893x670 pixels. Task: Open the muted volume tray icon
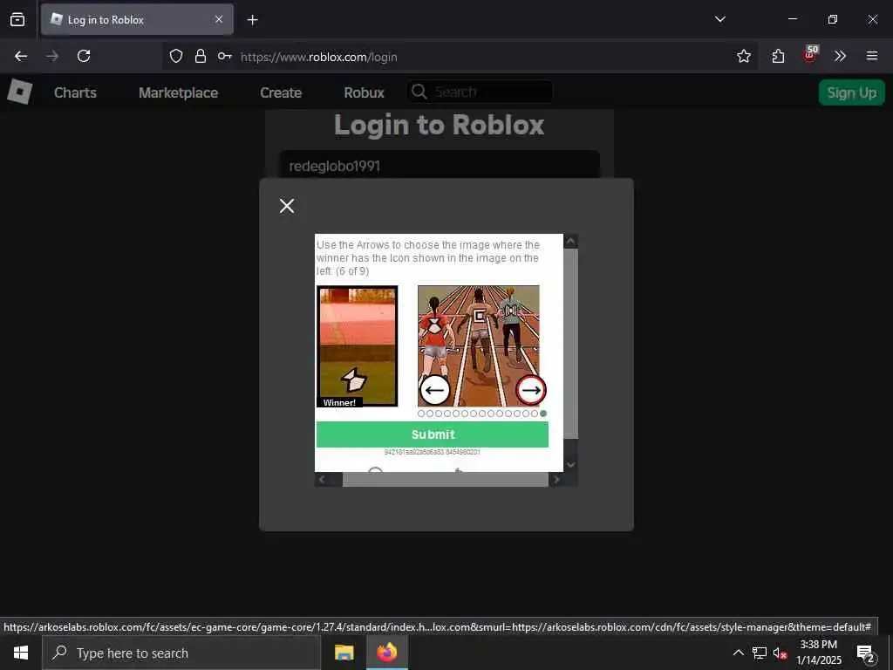[780, 653]
